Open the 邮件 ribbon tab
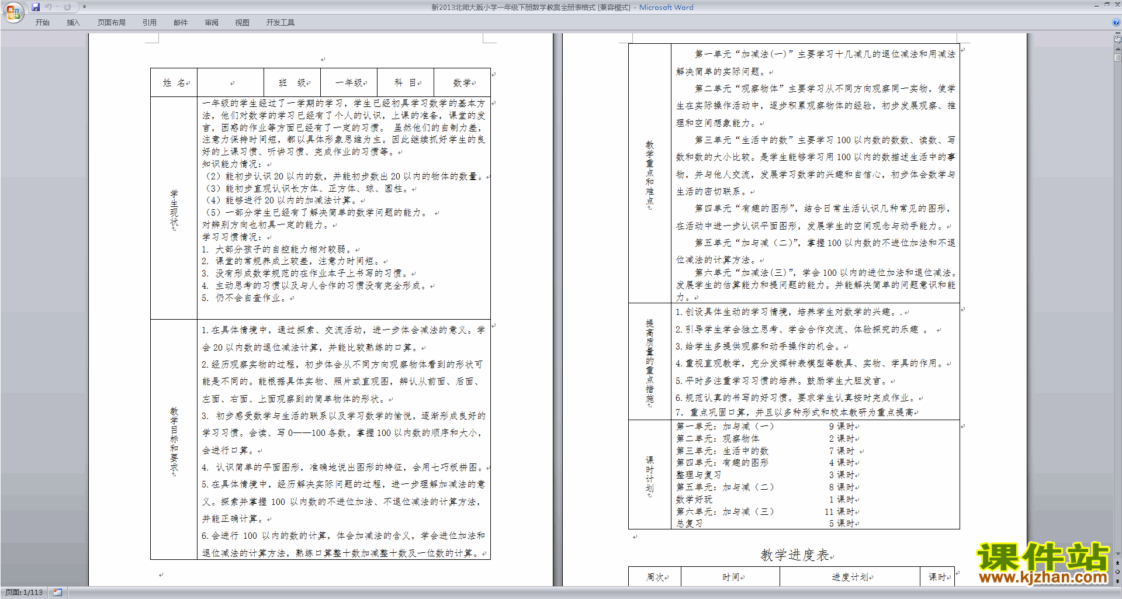This screenshot has width=1122, height=599. tap(181, 22)
